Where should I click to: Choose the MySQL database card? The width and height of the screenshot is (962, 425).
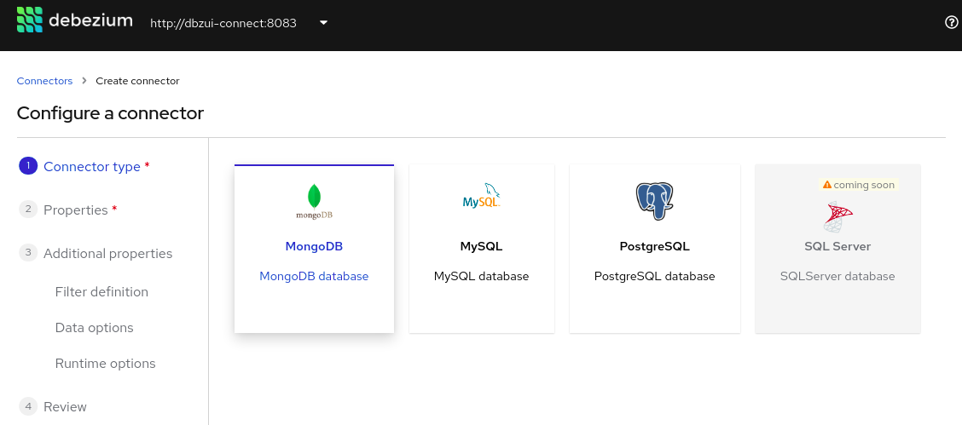tap(481, 256)
